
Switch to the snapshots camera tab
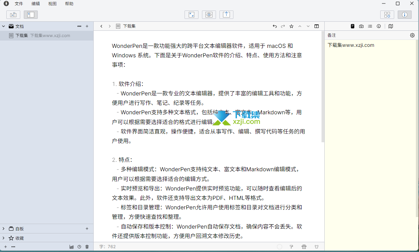tap(361, 26)
